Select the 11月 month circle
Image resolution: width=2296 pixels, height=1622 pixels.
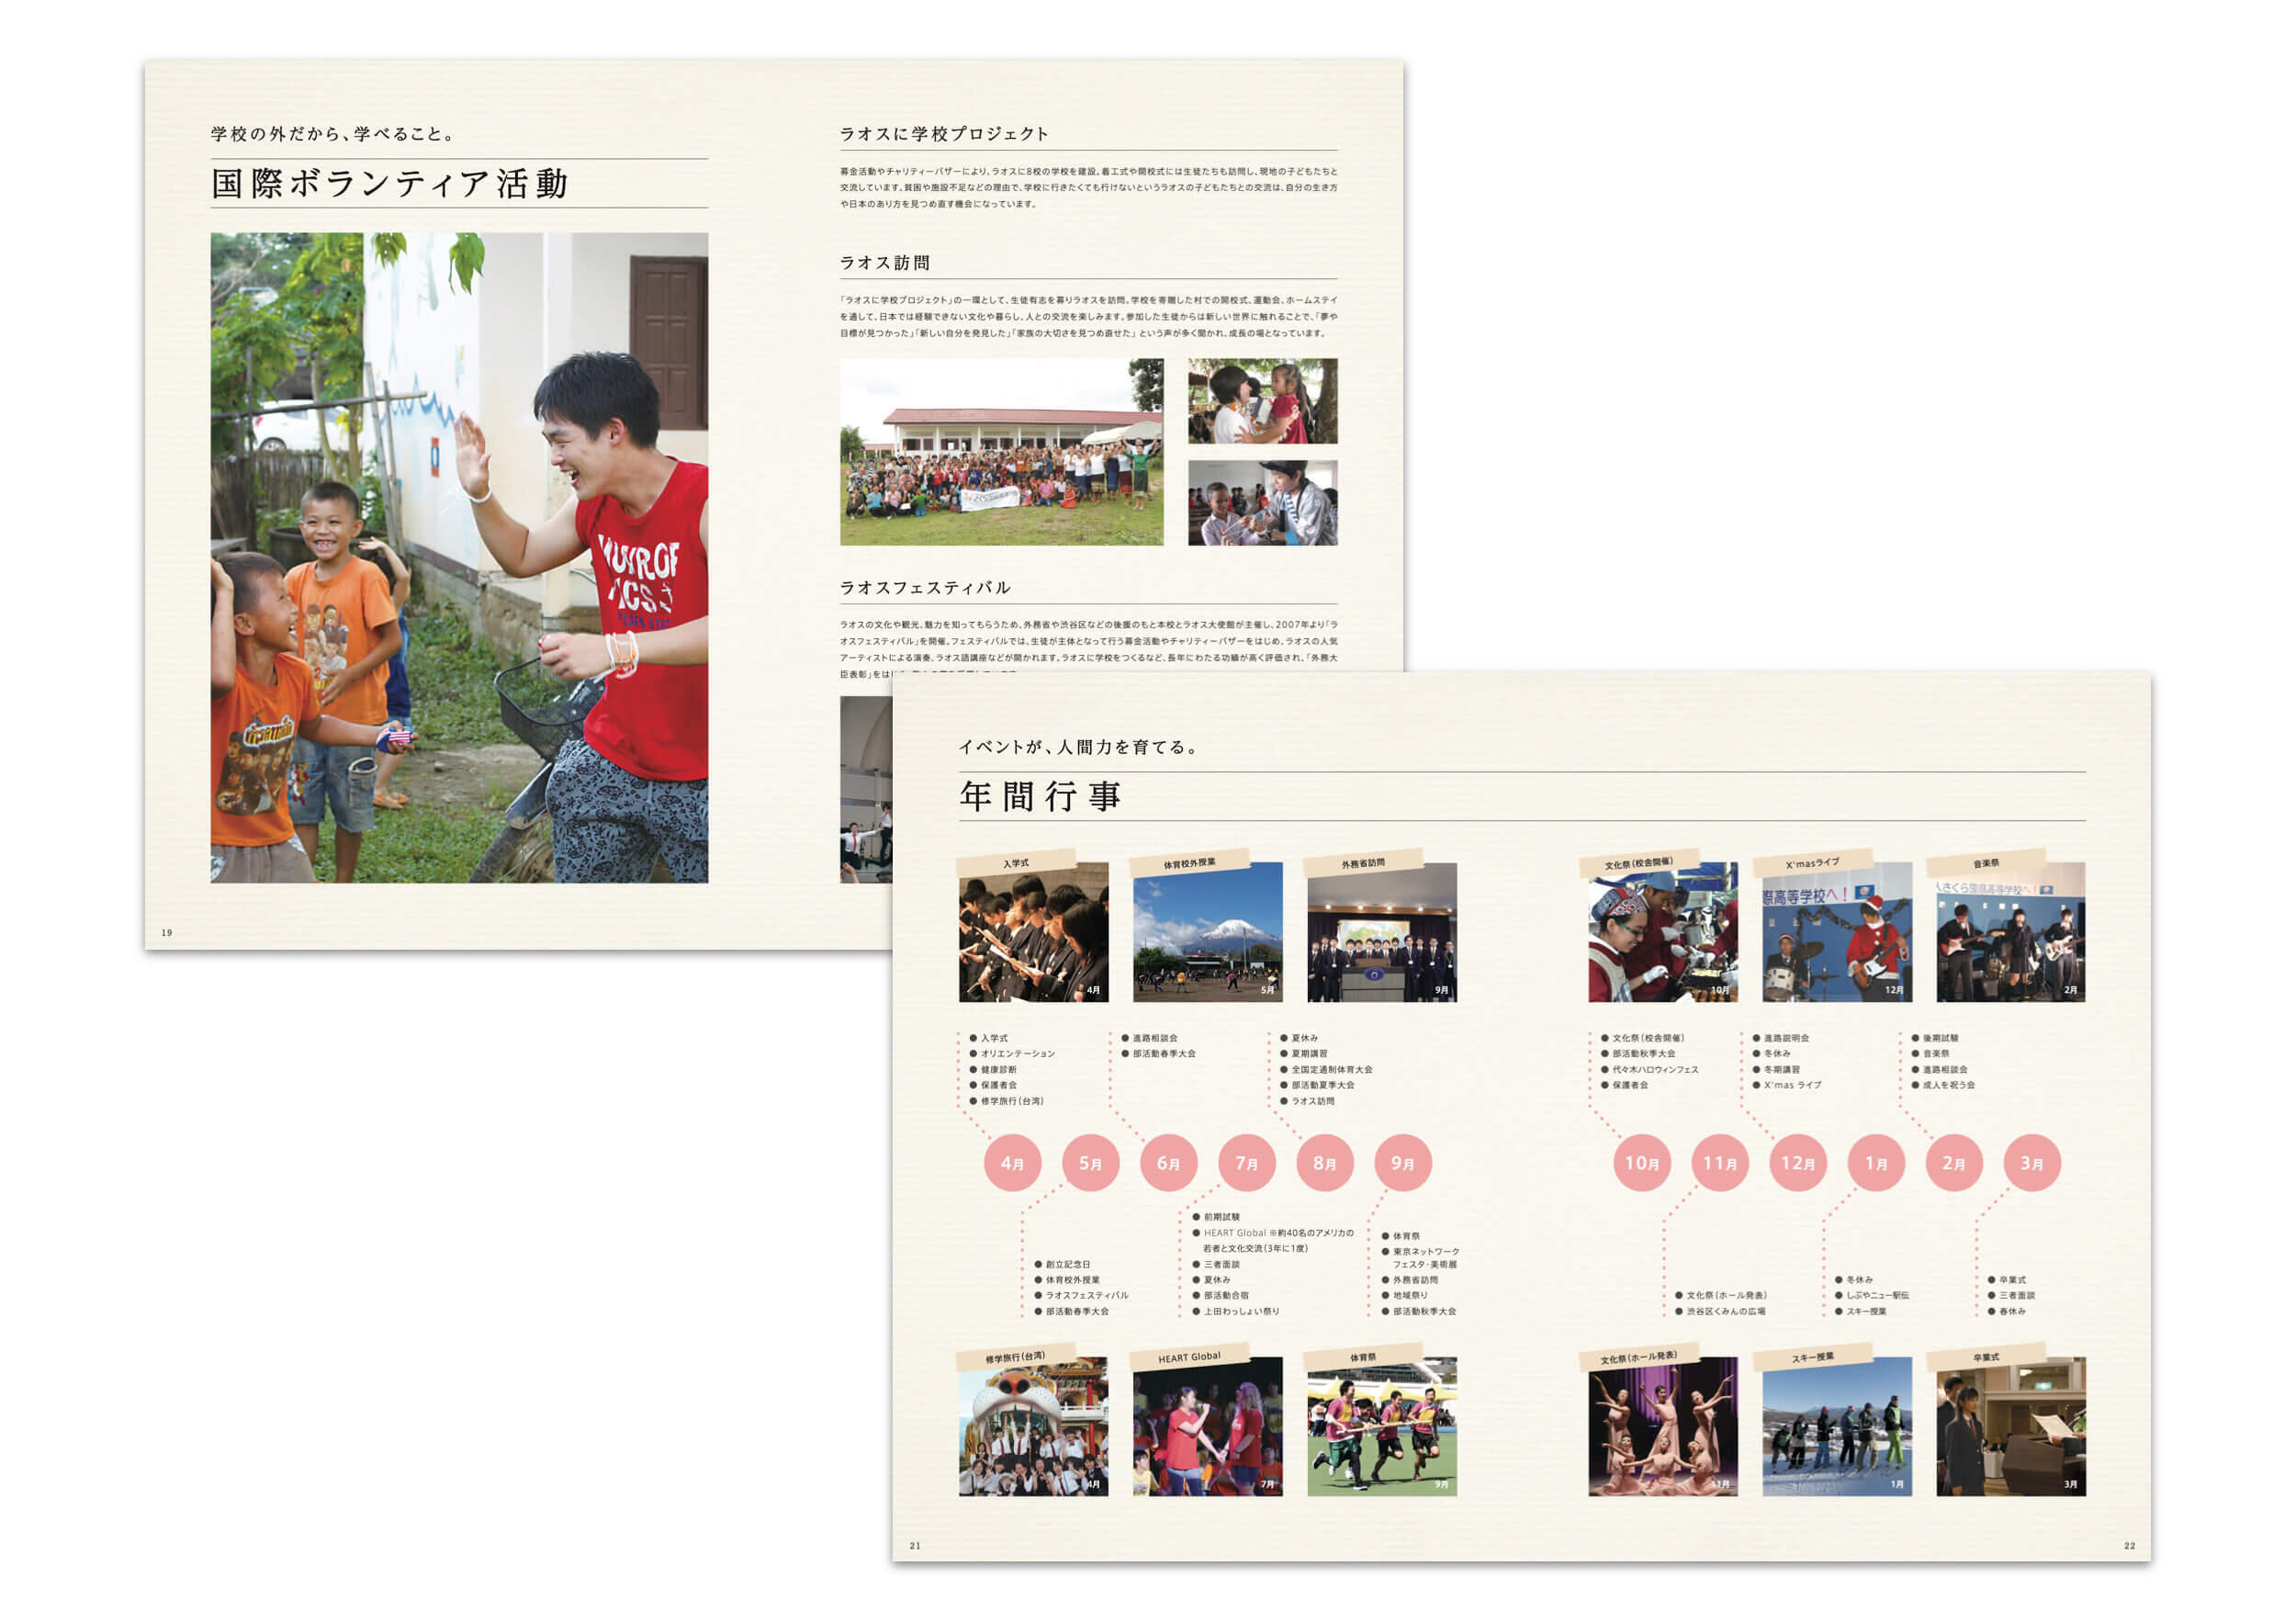pos(1720,1163)
